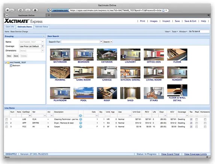Screen dimensions: 215x164
Task: Click the globe icon for Cleaning Technician row
Action: point(81,119)
